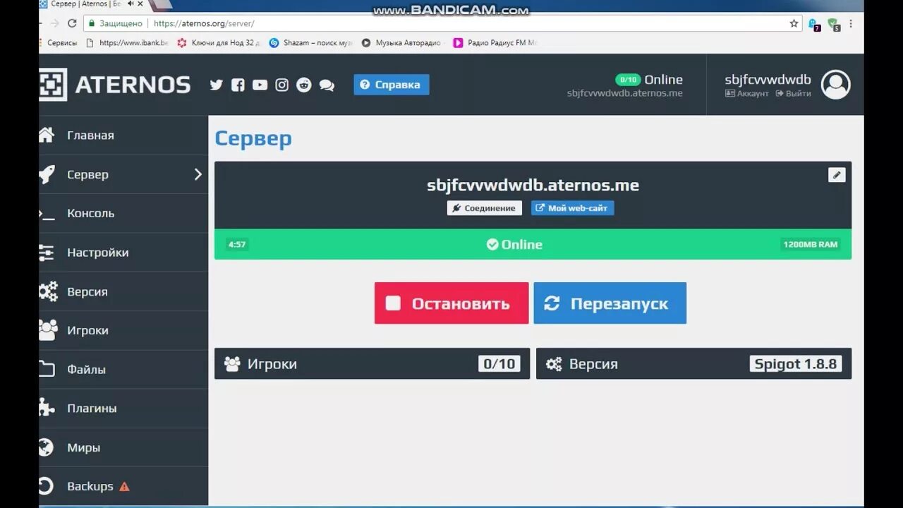
Task: Open Мой web-сайт link
Action: (573, 208)
